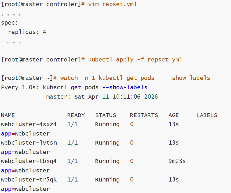
Task: Click the '--show-labels' text in blue
Action: tap(125, 87)
